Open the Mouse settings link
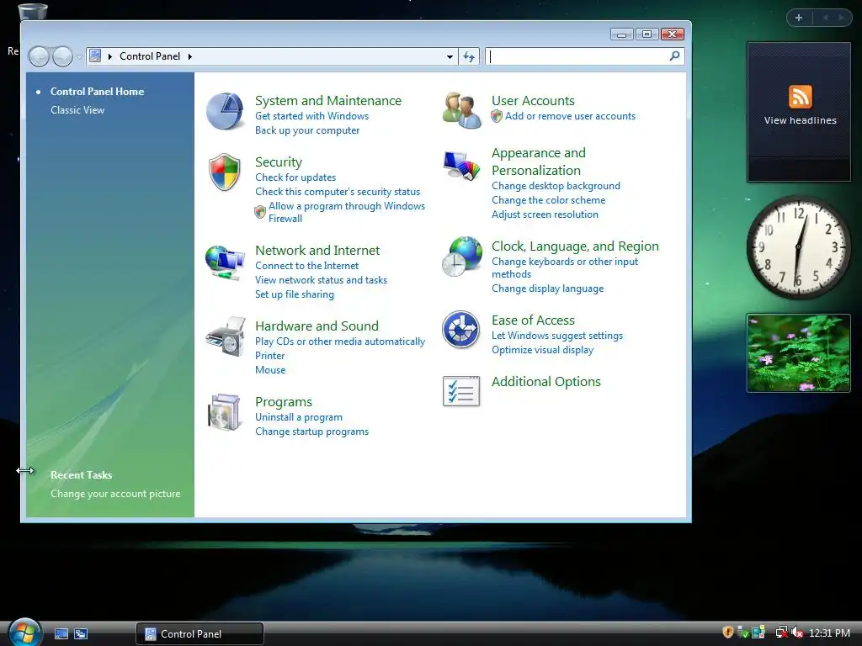Screen dimensions: 862x646 coord(270,370)
